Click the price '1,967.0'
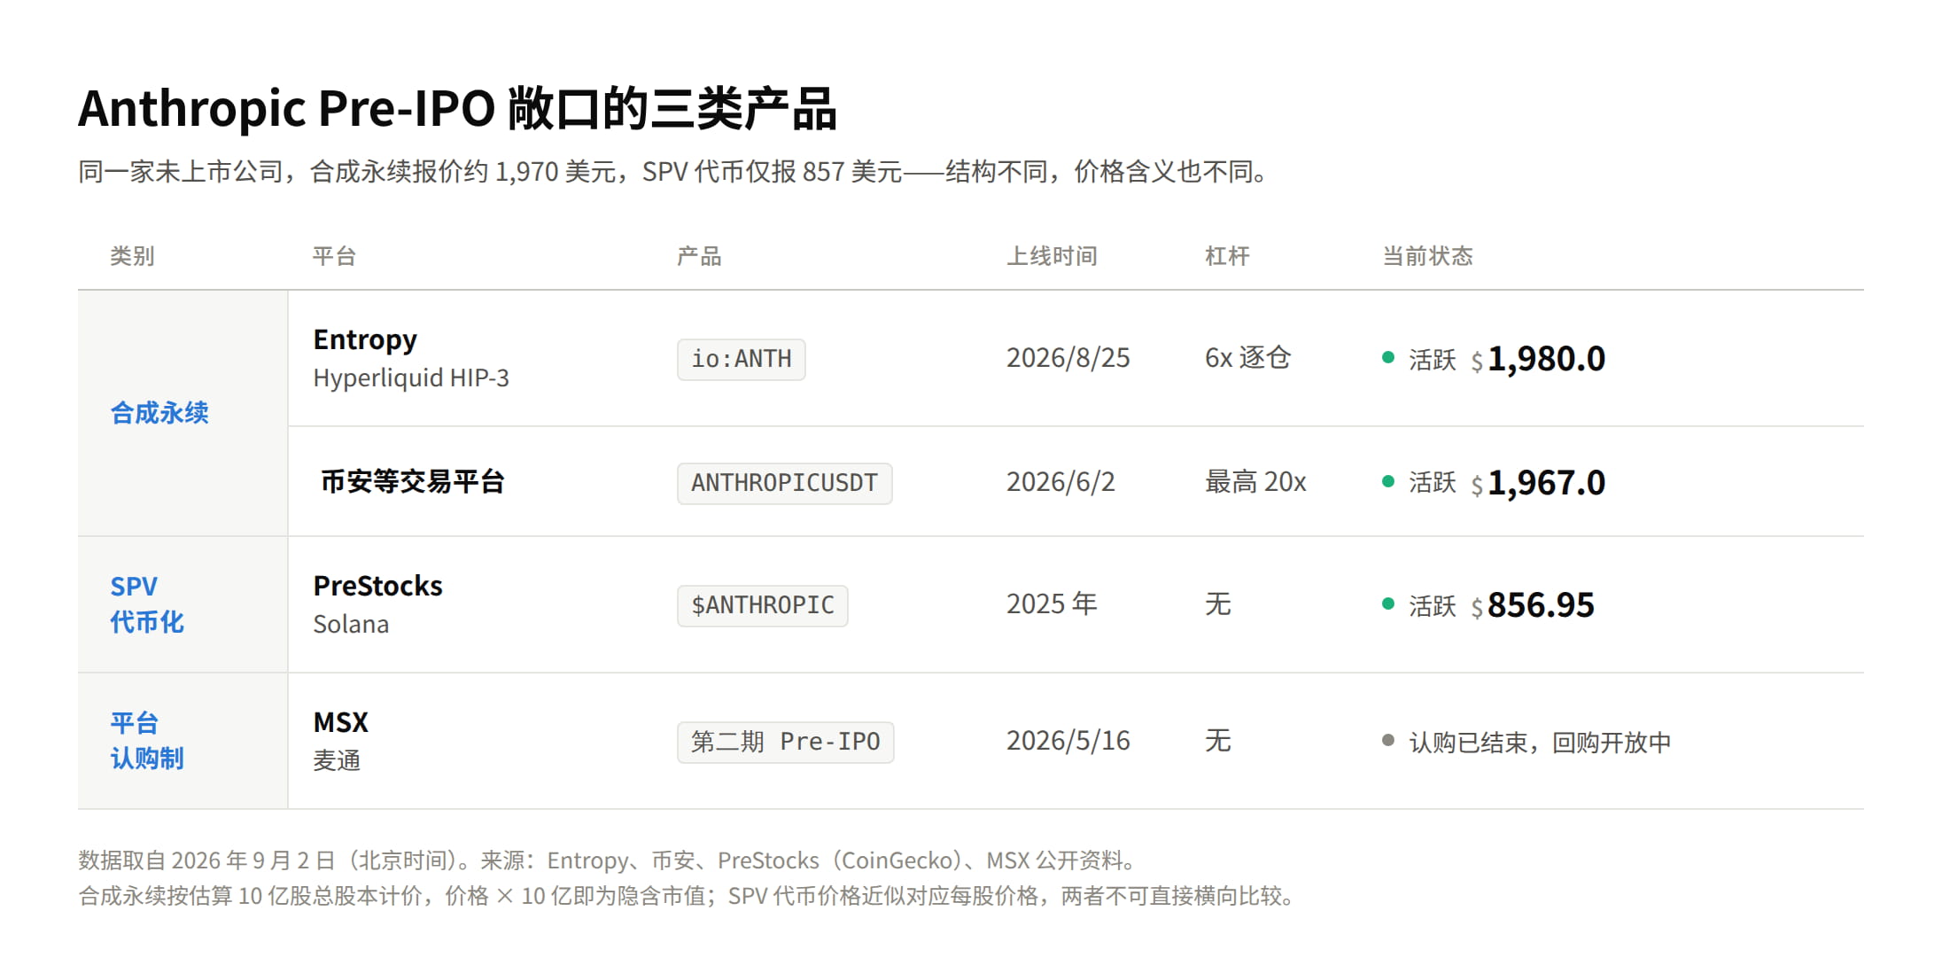Screen dimensions: 1942x973 coord(1546,483)
